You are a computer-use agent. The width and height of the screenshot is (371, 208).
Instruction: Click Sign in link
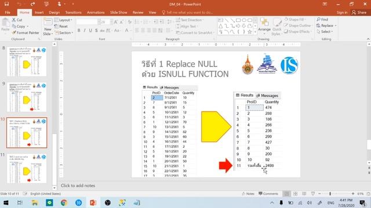342,12
